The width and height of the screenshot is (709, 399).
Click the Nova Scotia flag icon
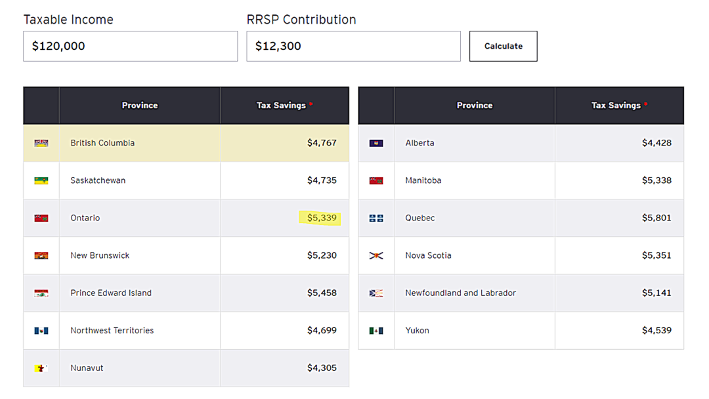tap(376, 255)
